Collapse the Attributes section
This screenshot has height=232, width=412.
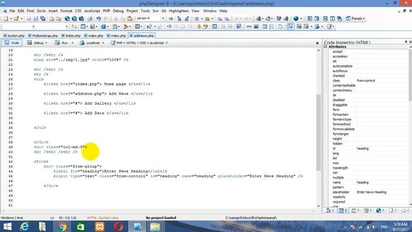click(x=326, y=46)
